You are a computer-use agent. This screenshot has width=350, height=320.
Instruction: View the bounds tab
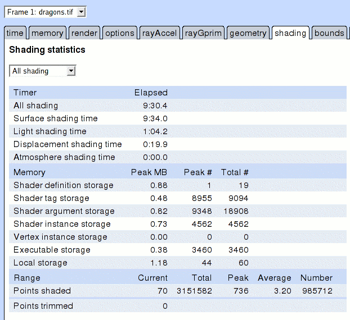329,33
